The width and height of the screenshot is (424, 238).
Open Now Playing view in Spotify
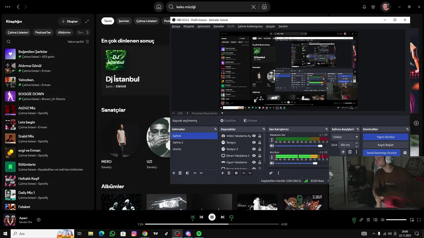354,220
